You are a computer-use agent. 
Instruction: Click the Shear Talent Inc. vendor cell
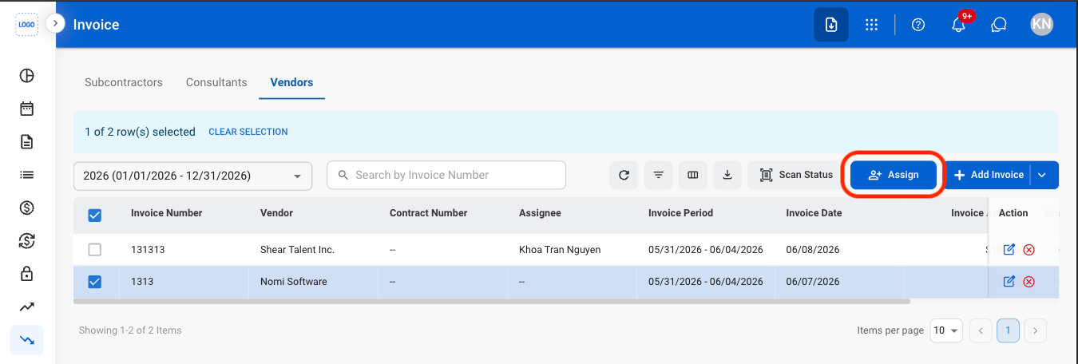[x=297, y=250]
